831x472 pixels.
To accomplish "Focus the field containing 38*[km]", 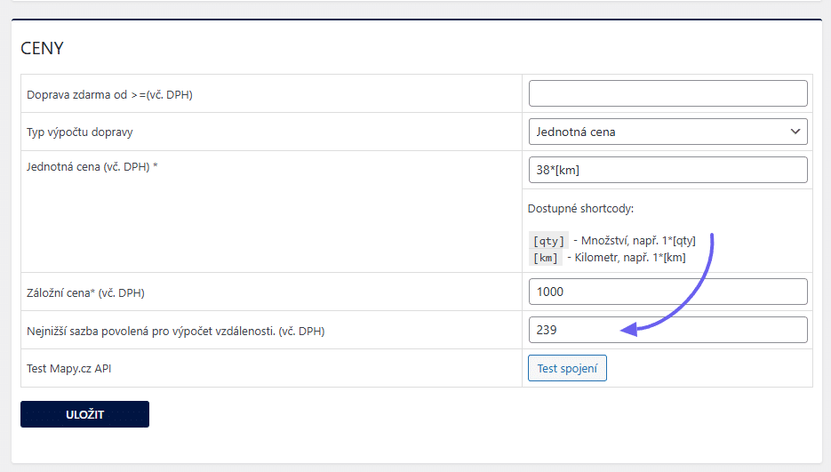I will point(667,170).
